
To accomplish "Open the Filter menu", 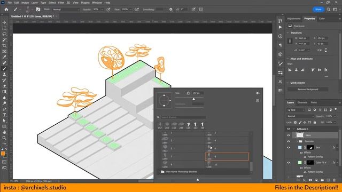I will (61, 3).
